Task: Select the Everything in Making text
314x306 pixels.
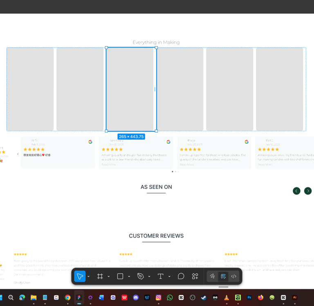Action: 156,42
